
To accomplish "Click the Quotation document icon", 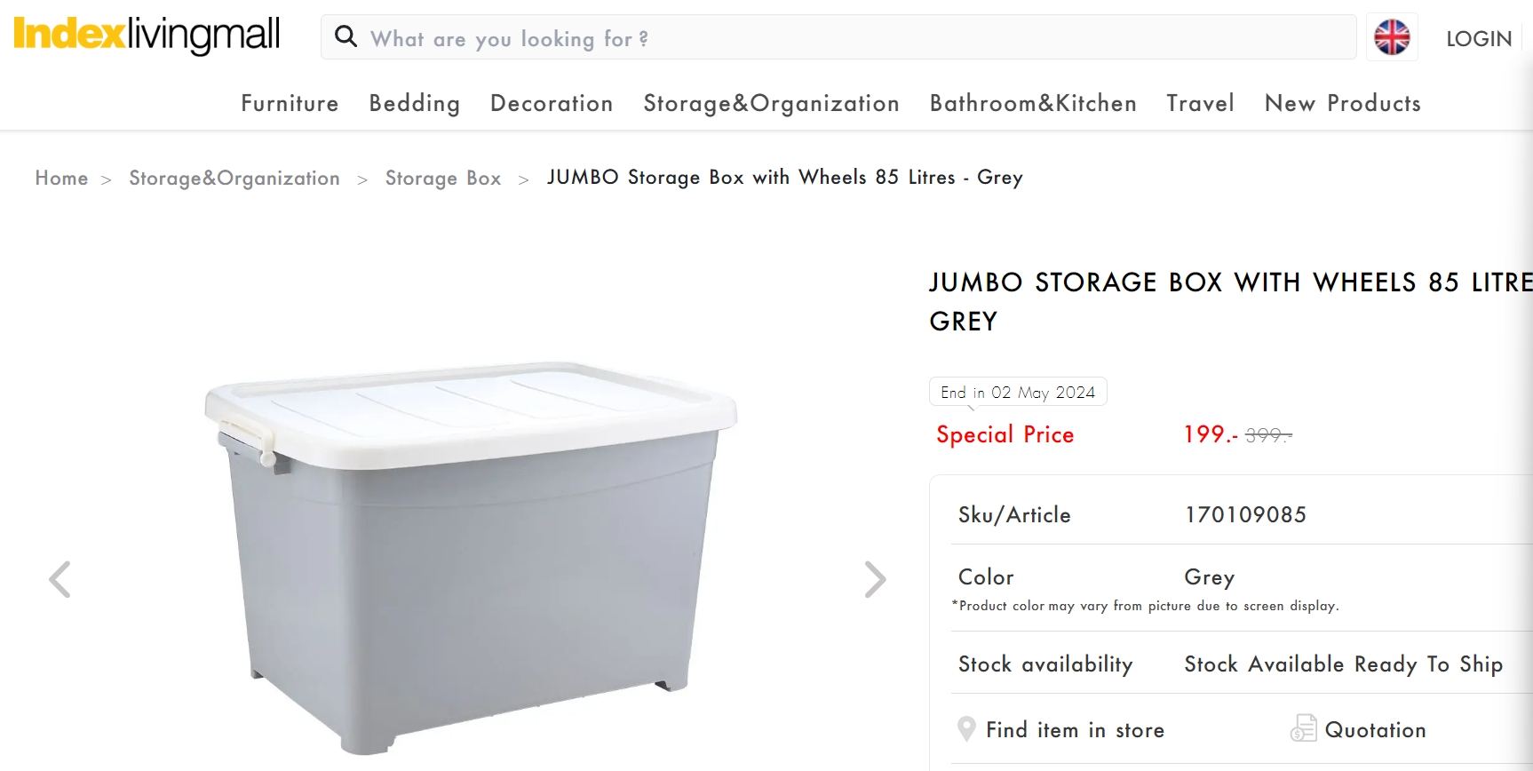I will pyautogui.click(x=1303, y=728).
